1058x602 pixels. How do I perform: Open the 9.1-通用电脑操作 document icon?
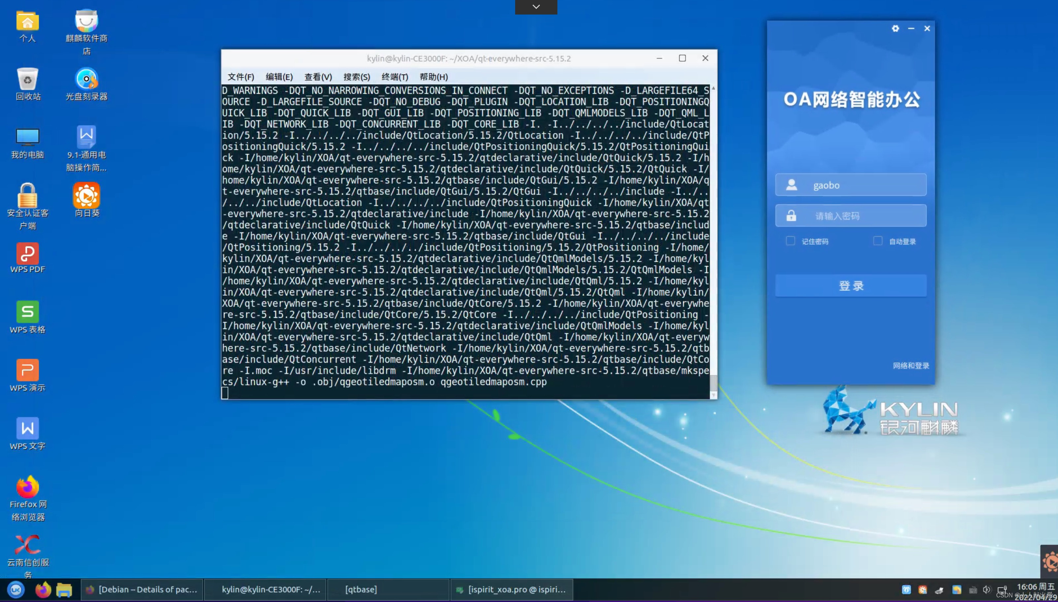pos(87,149)
